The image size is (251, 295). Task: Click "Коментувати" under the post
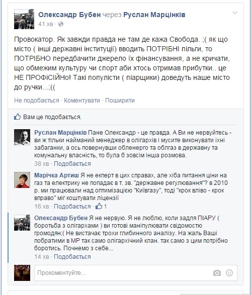coord(82,101)
